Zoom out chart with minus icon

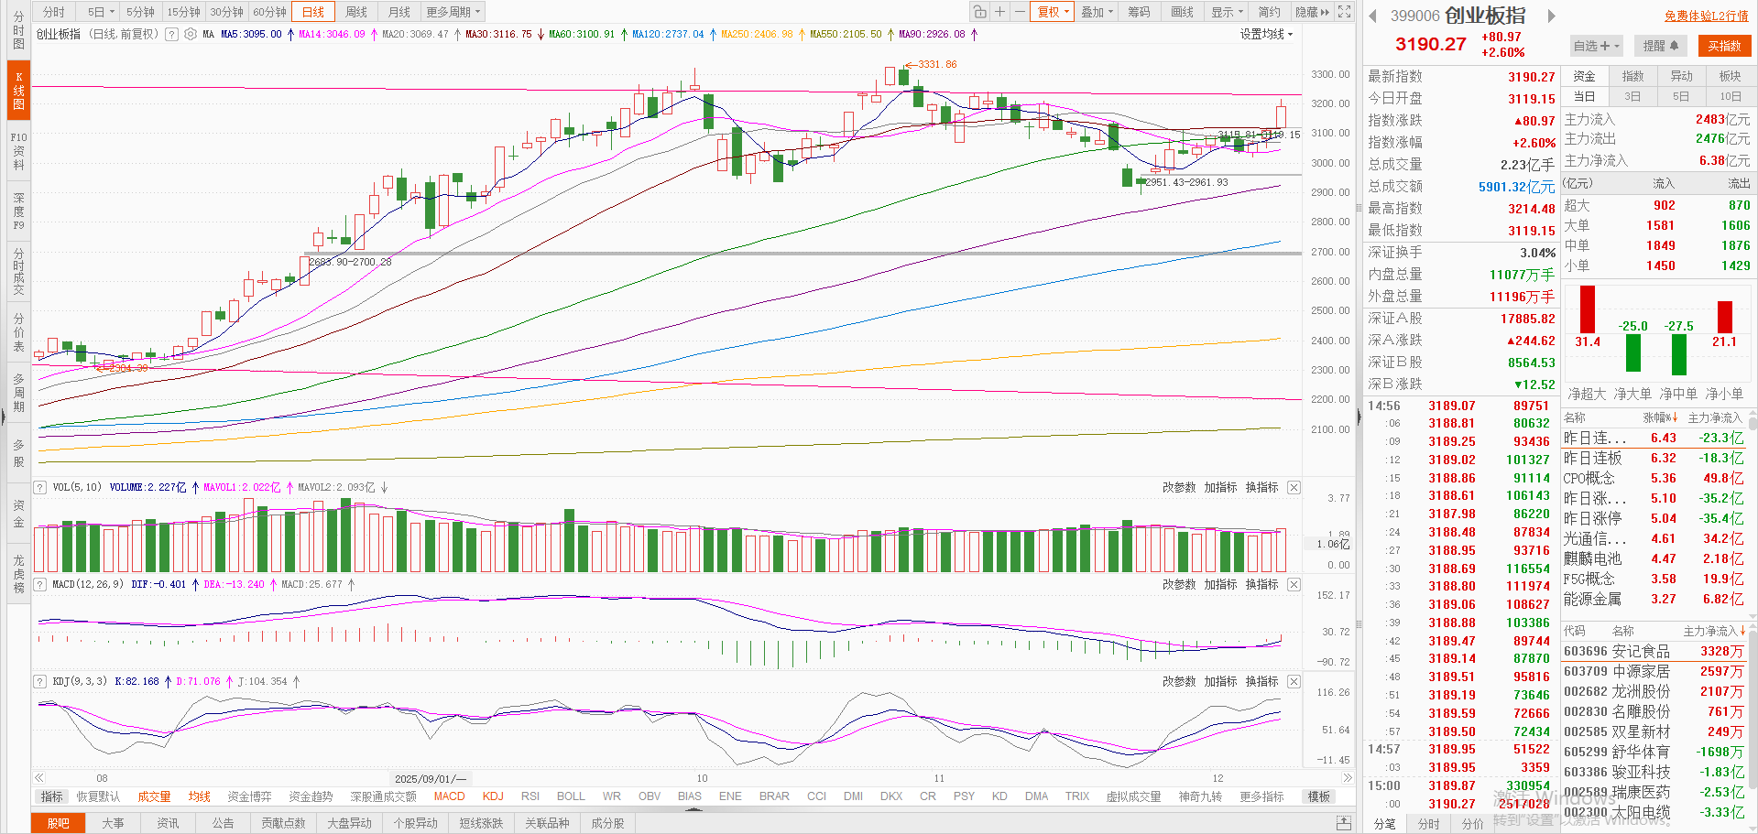pos(1020,12)
